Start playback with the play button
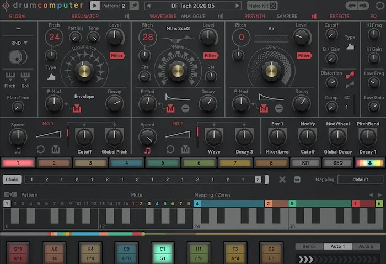The height and width of the screenshot is (264, 386). tap(95, 6)
